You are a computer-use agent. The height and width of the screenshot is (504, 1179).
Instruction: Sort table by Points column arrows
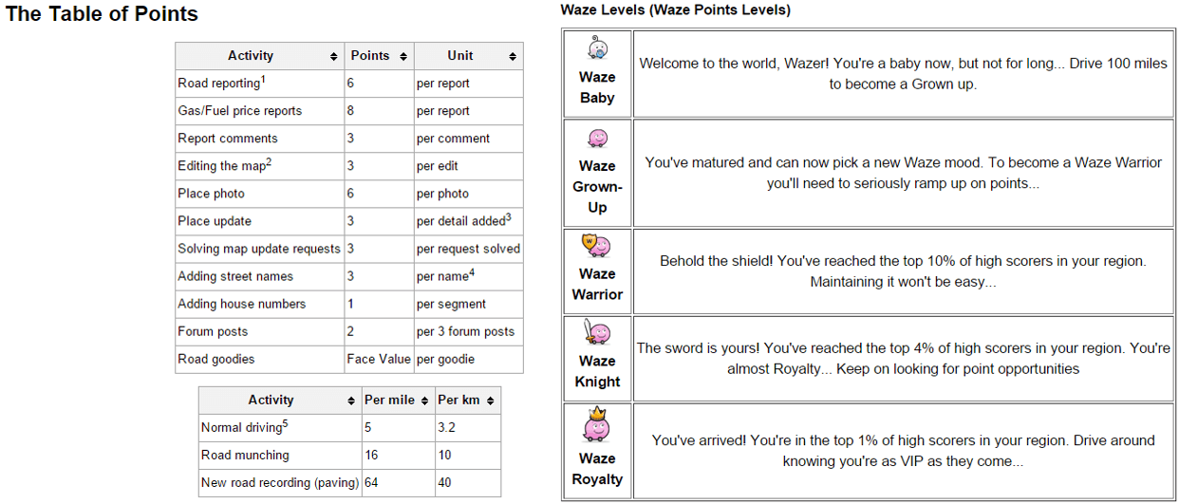[x=403, y=57]
